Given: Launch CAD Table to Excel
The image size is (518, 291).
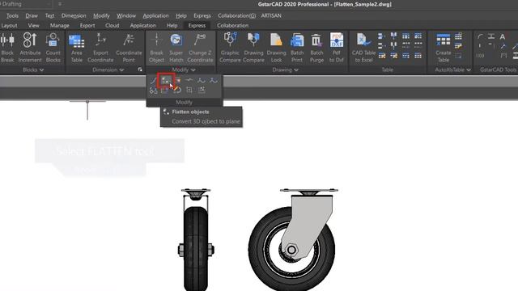Looking at the screenshot, I should click(363, 48).
